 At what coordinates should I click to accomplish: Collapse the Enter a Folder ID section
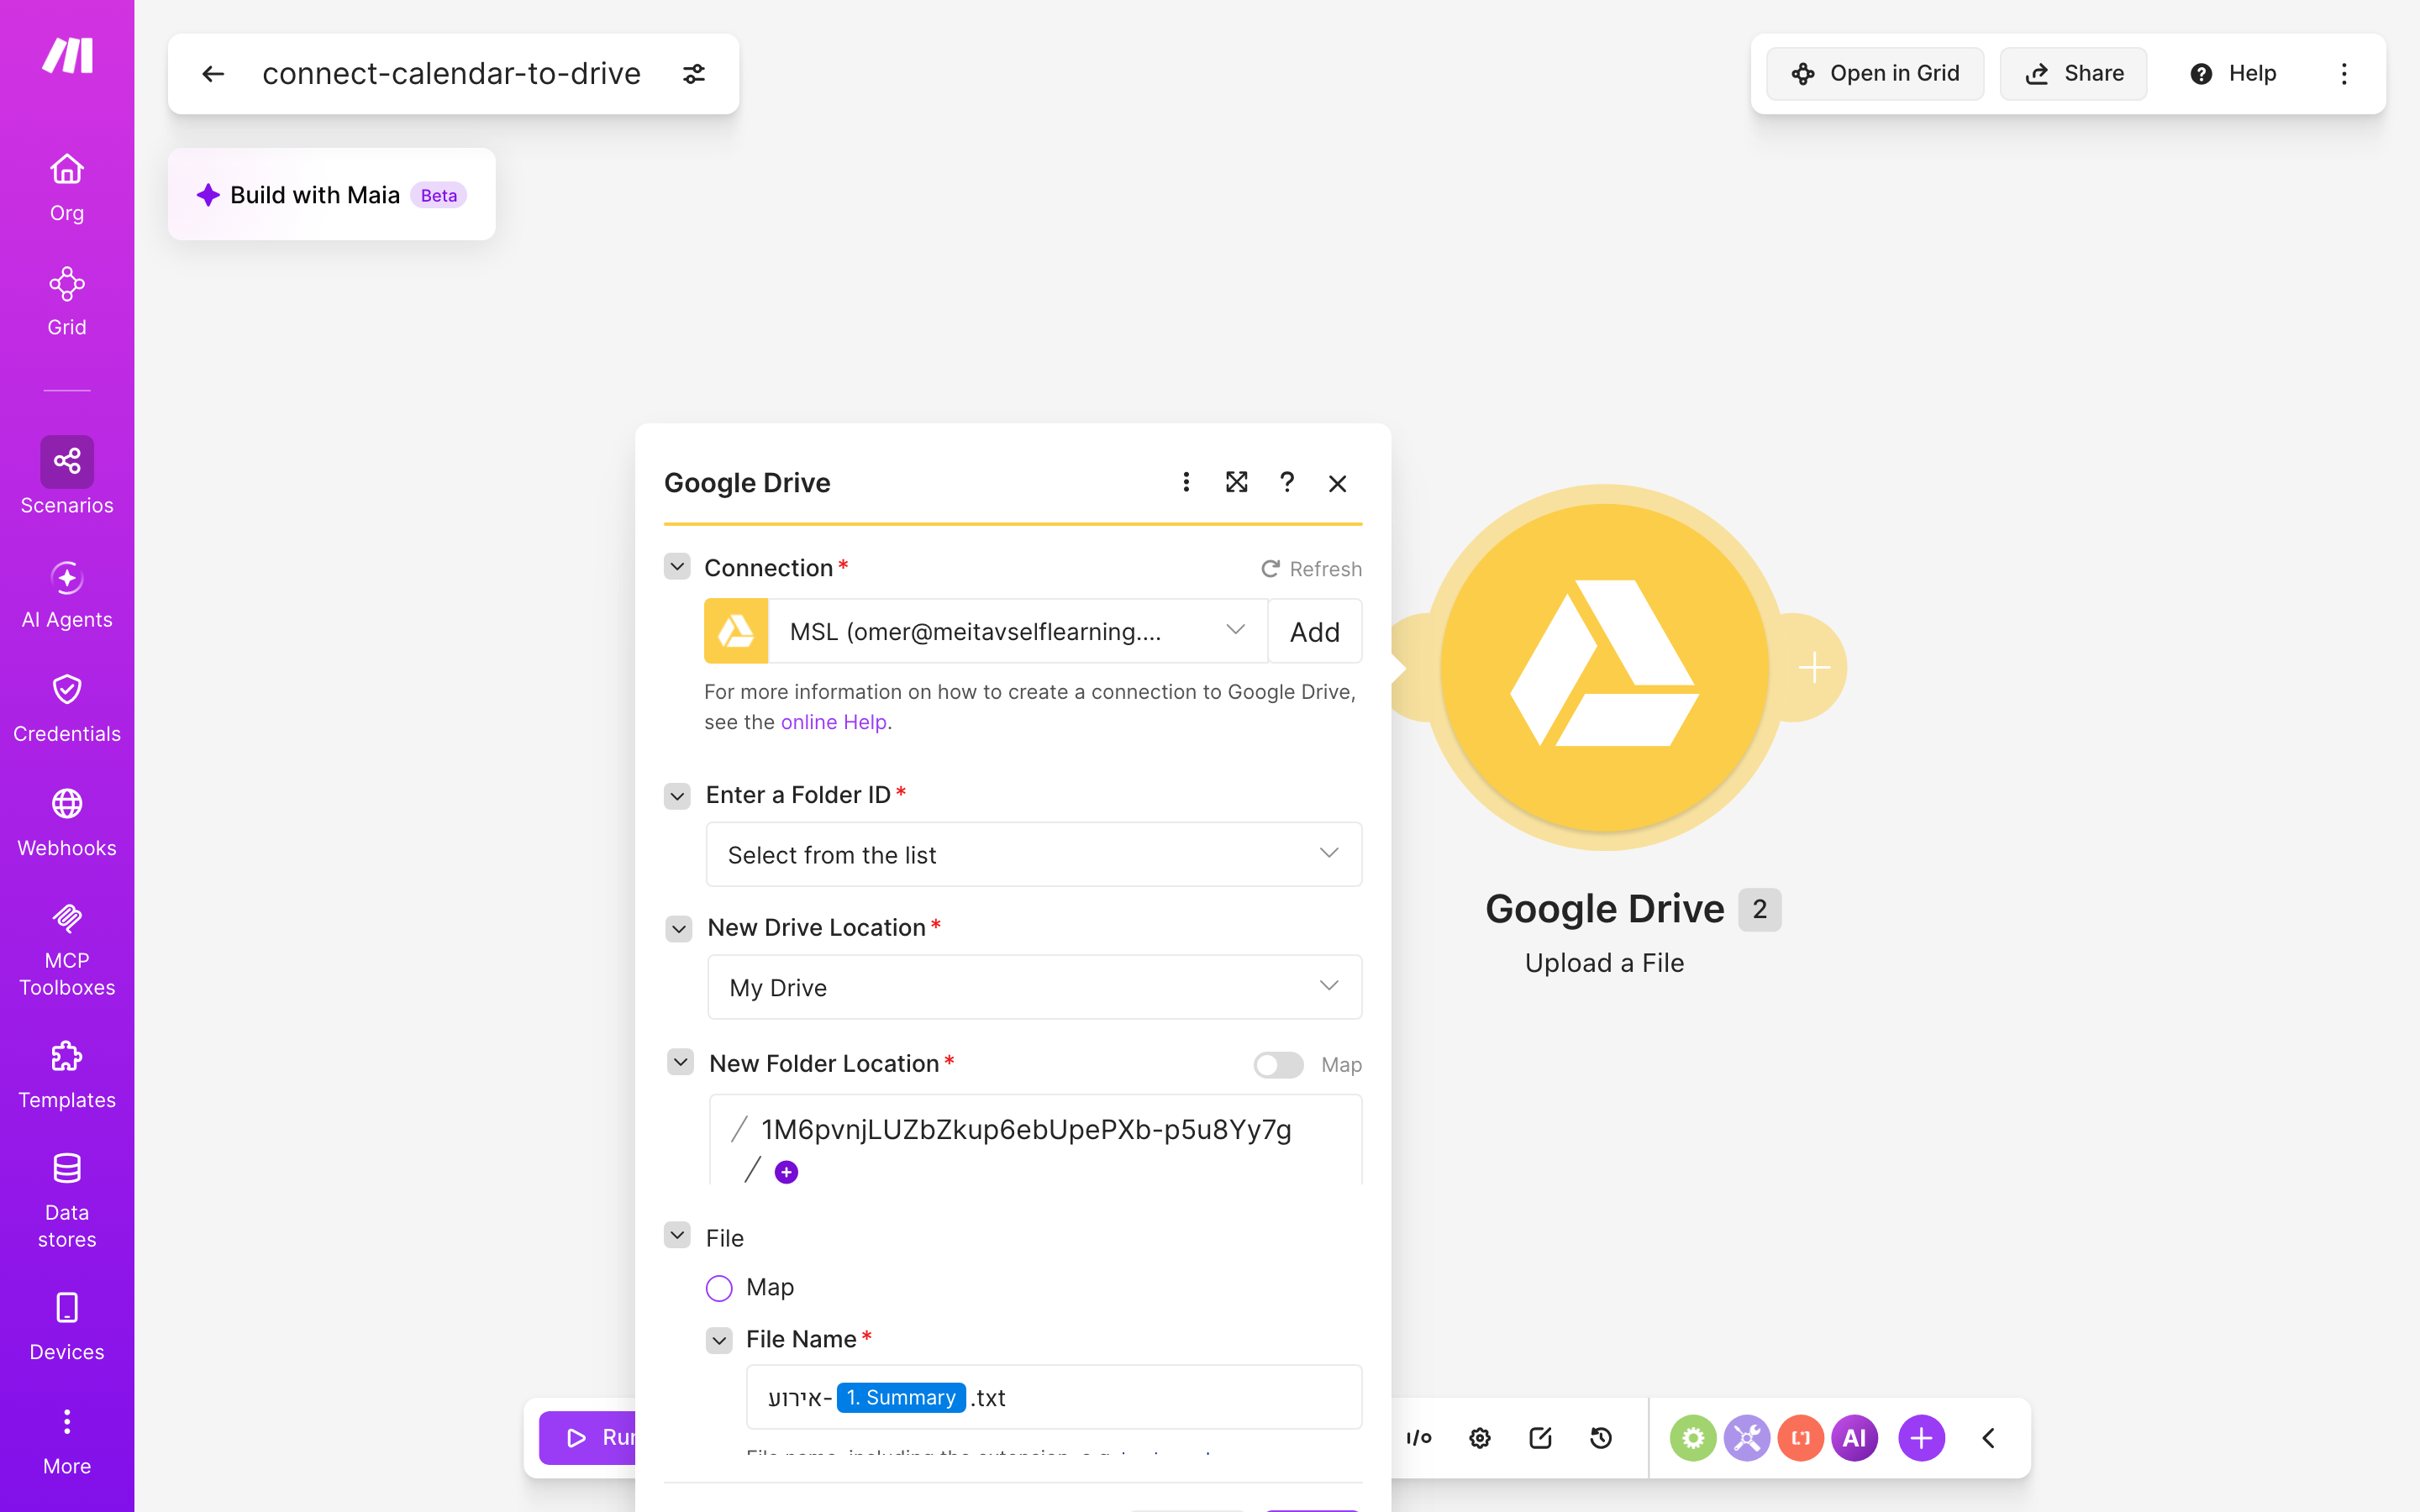coord(677,796)
